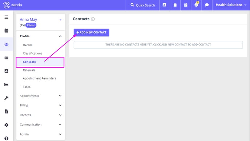
Task: Open the tasks checkmark icon with badge
Action: 196,5
